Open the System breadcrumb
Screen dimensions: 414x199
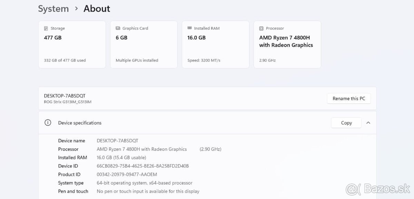[x=53, y=9]
